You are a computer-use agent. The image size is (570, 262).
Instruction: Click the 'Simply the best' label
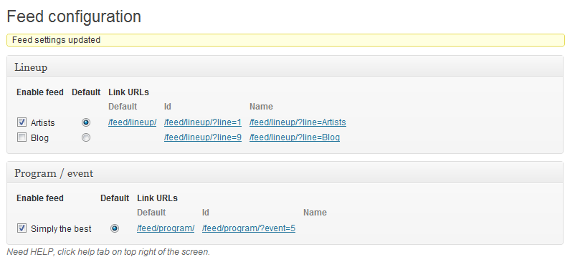coord(61,229)
